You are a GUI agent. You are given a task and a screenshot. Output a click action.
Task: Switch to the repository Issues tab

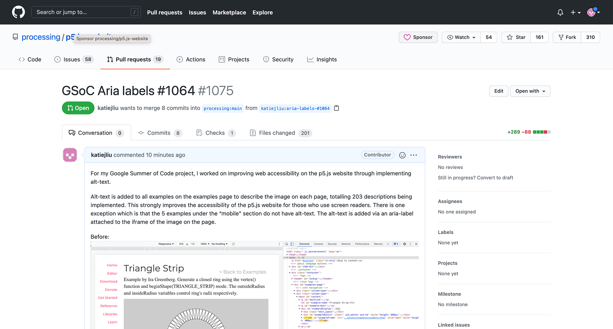coord(74,59)
